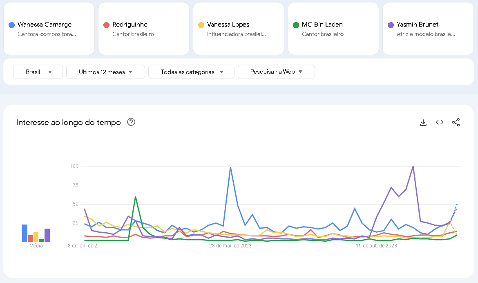
Task: Open help for Interesse ao longo do tempo
Action: point(131,122)
